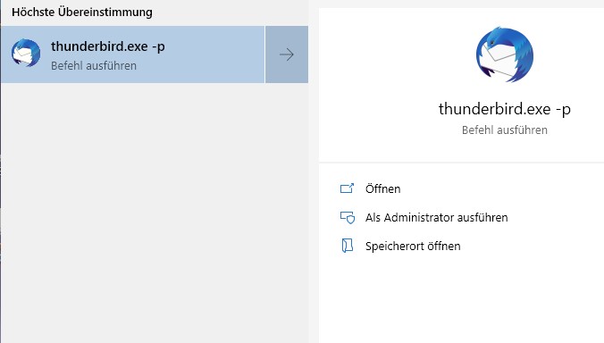Click the open-window icon beside Öffnen
Image resolution: width=604 pixels, height=343 pixels.
[347, 188]
